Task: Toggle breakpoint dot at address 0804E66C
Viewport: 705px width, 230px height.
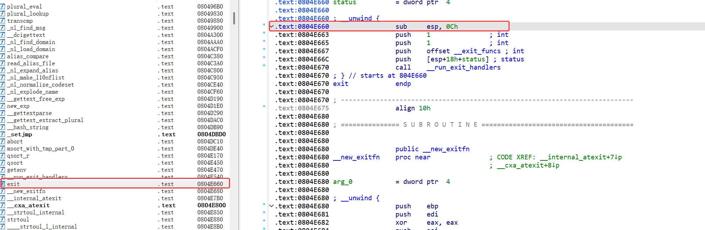Action: [264, 57]
